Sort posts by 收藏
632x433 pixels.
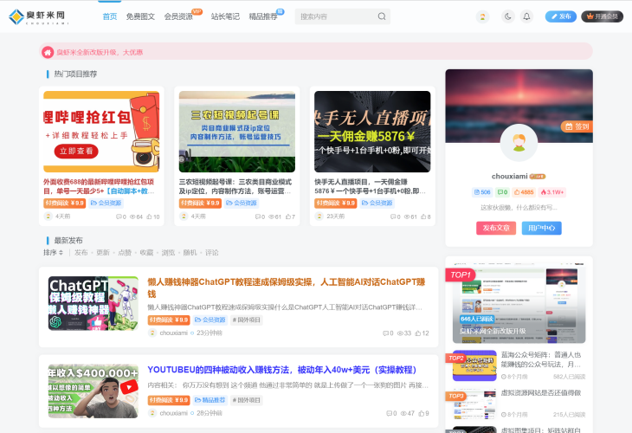tap(146, 253)
